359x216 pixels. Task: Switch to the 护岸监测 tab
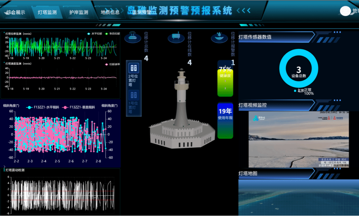click(79, 12)
